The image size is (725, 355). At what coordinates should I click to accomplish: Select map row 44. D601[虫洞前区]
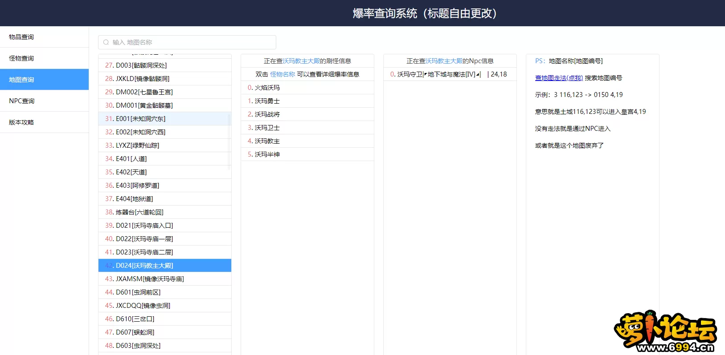point(165,292)
